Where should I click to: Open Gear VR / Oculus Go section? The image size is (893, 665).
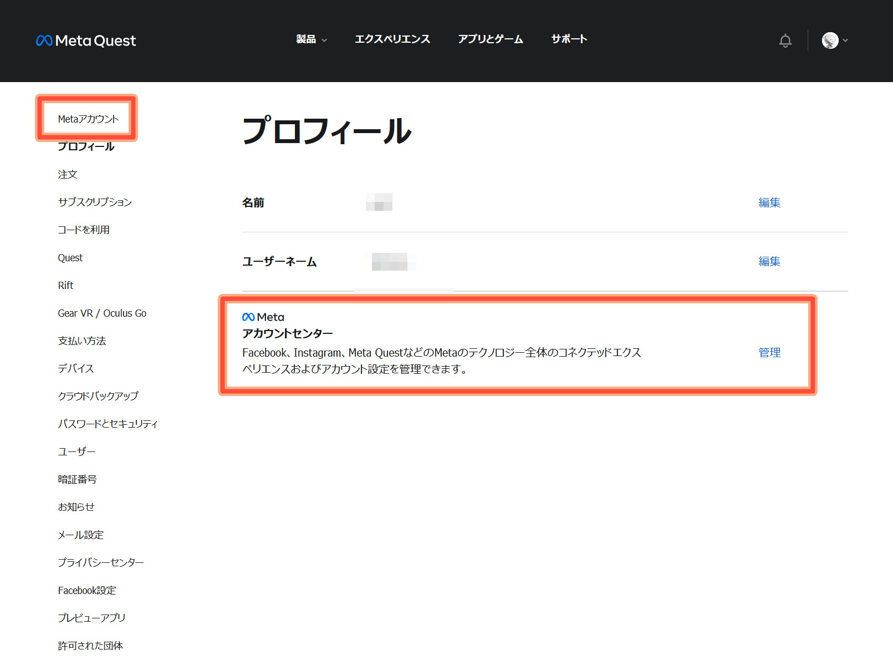(x=102, y=313)
